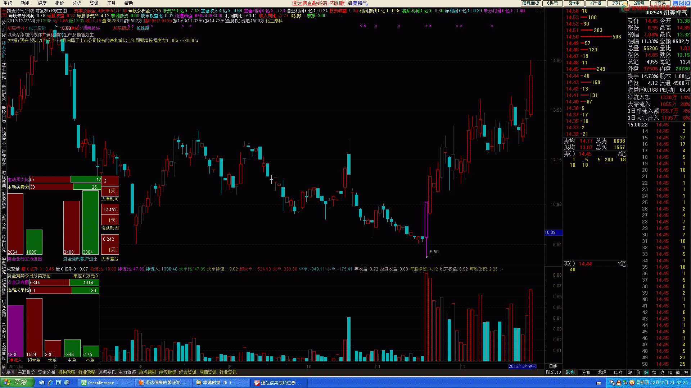Open the 日线 period selector
Viewport: 691px width, 388px height.
point(553,366)
